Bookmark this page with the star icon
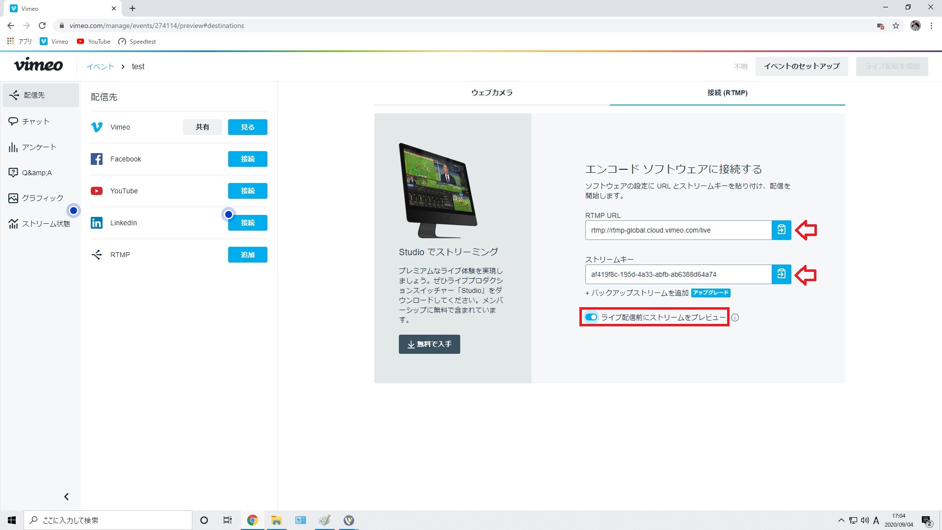This screenshot has width=942, height=530. coord(896,26)
